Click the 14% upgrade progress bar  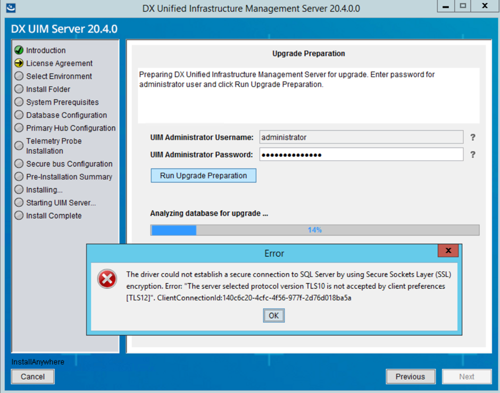[315, 230]
